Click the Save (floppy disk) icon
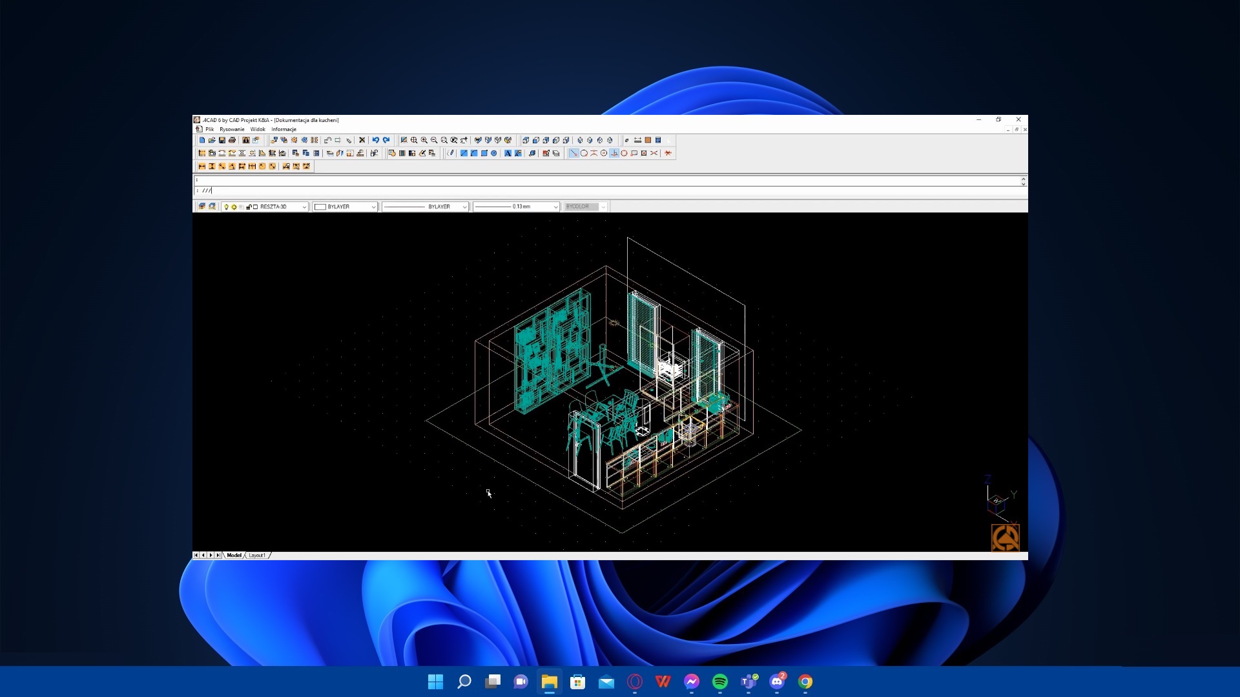1240x697 pixels. coord(222,140)
